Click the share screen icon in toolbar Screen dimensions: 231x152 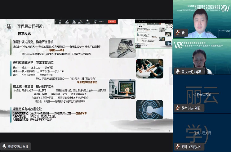click(95, 21)
